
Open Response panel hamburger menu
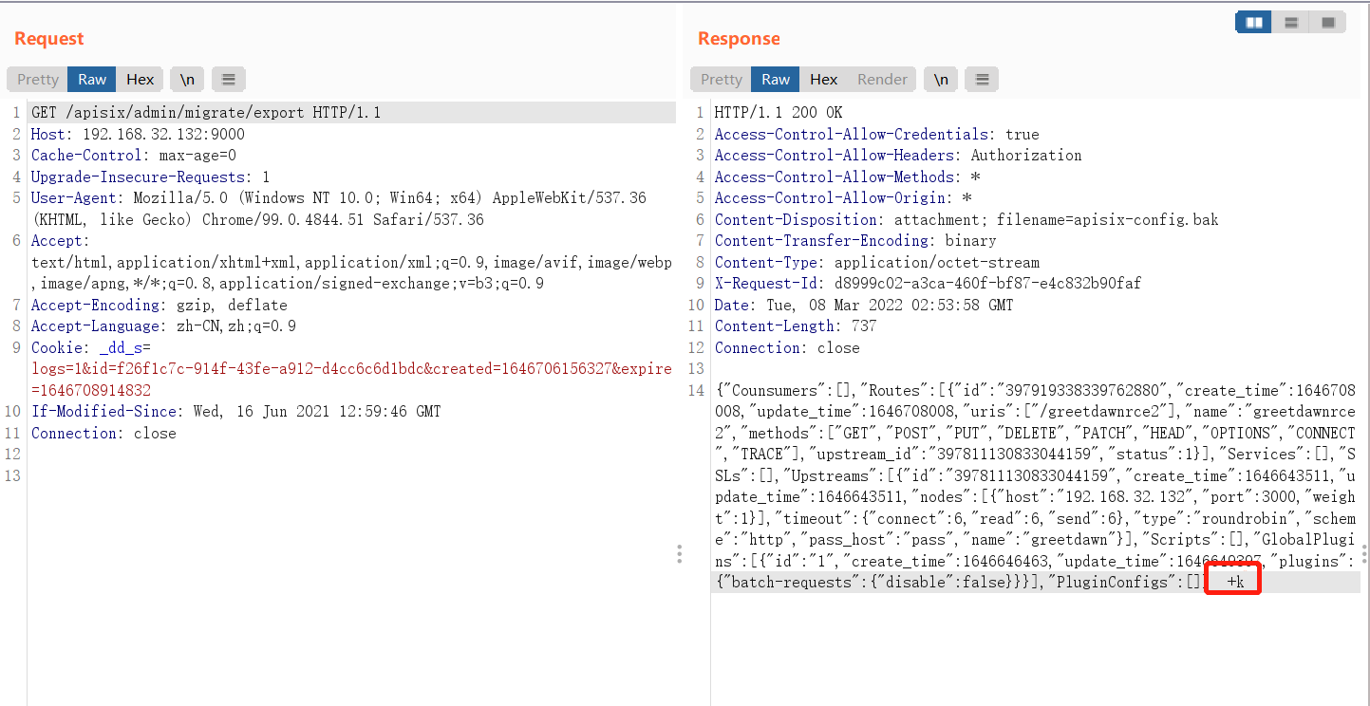(983, 80)
